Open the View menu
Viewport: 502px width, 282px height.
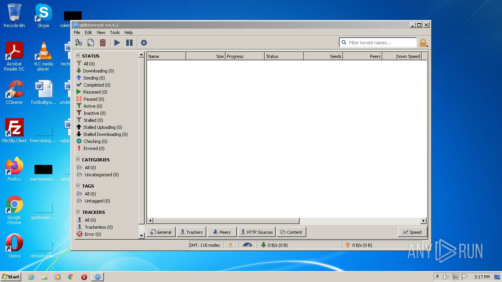pos(101,33)
